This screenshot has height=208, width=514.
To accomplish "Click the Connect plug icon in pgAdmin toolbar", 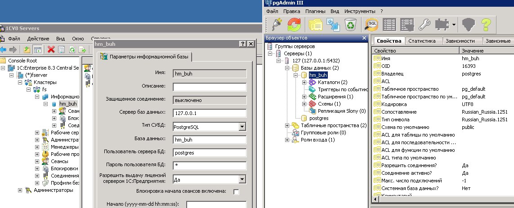I will (x=276, y=25).
